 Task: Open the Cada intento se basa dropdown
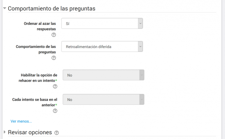pos(103,99)
